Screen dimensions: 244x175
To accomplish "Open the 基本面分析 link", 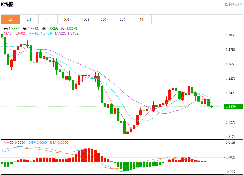I will [234, 4].
